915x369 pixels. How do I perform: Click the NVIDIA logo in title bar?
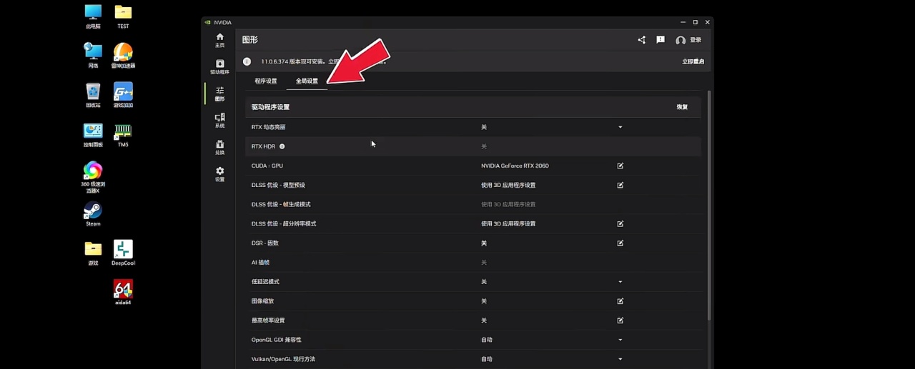pos(207,22)
